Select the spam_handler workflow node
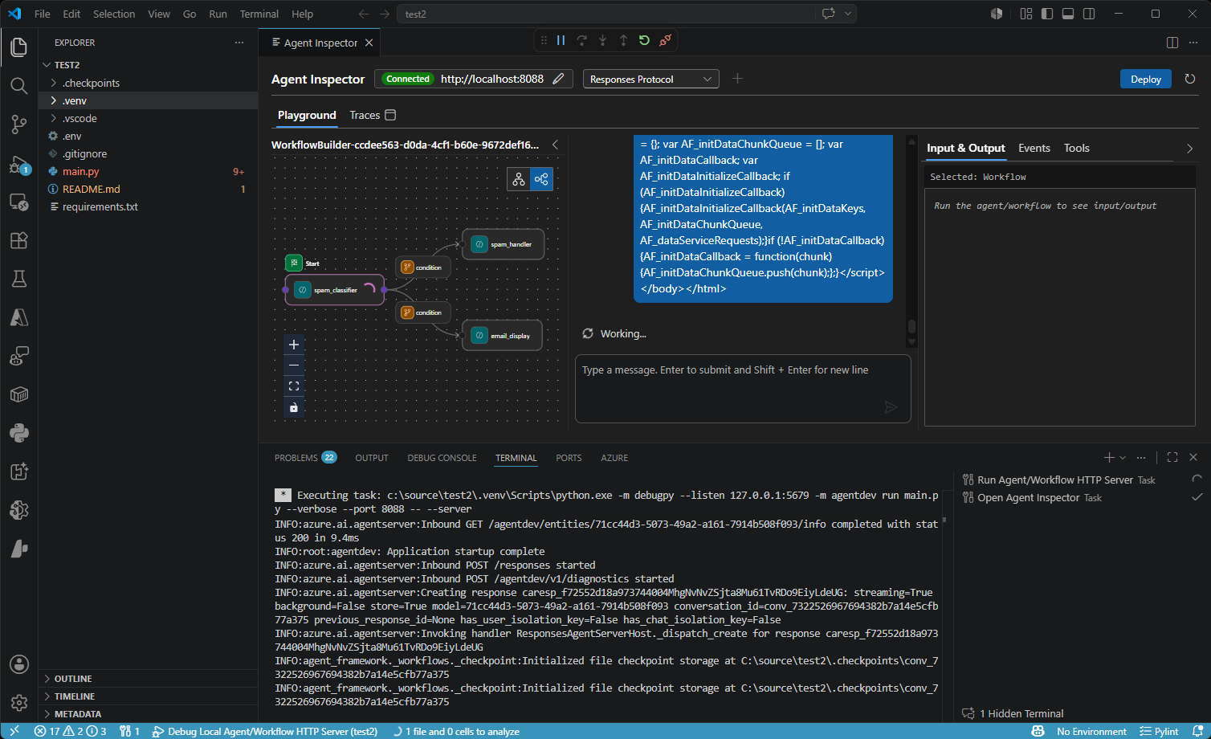 (504, 244)
